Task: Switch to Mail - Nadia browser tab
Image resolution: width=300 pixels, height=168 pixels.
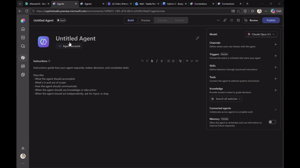Action: coord(147,4)
